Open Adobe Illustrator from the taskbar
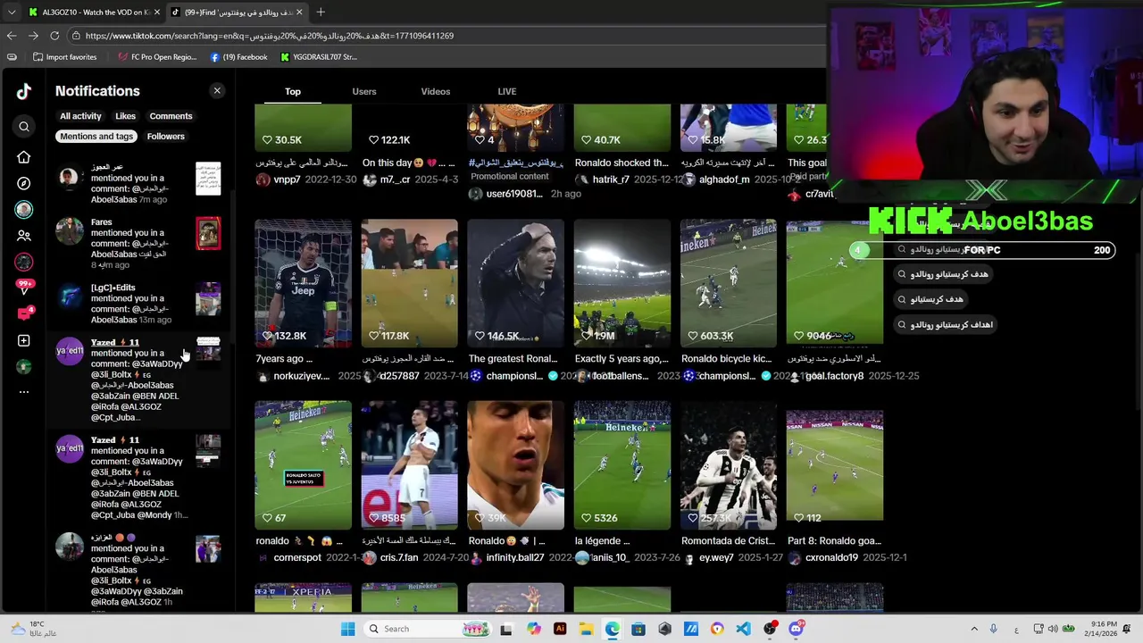 [560, 629]
